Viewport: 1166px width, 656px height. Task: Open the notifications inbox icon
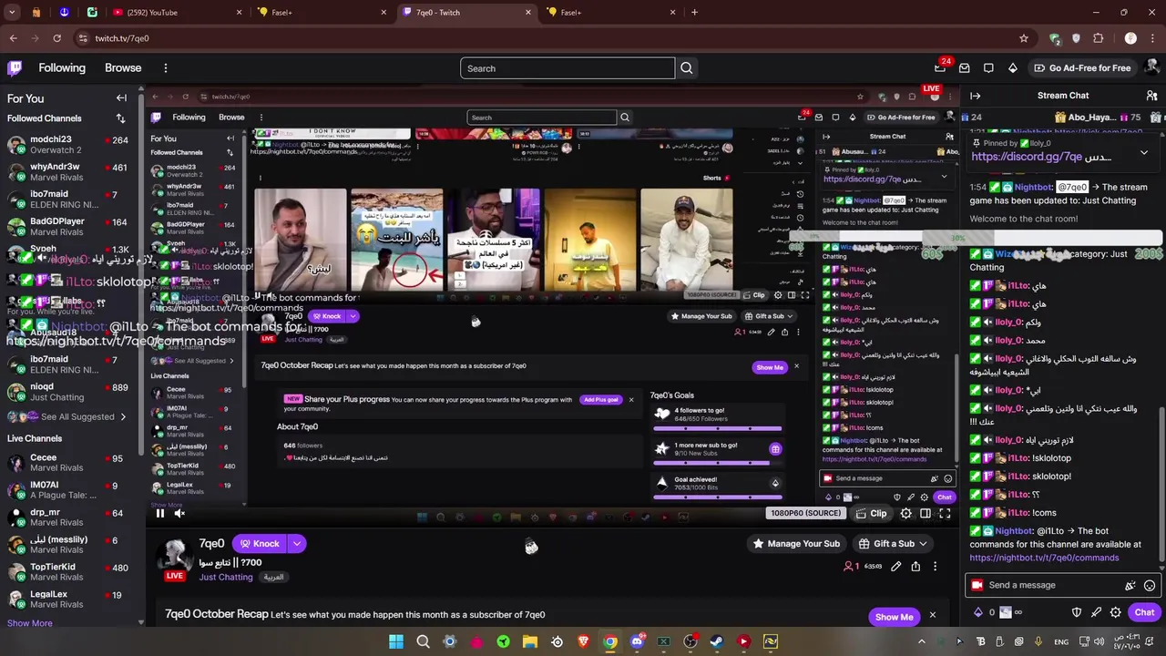964,68
